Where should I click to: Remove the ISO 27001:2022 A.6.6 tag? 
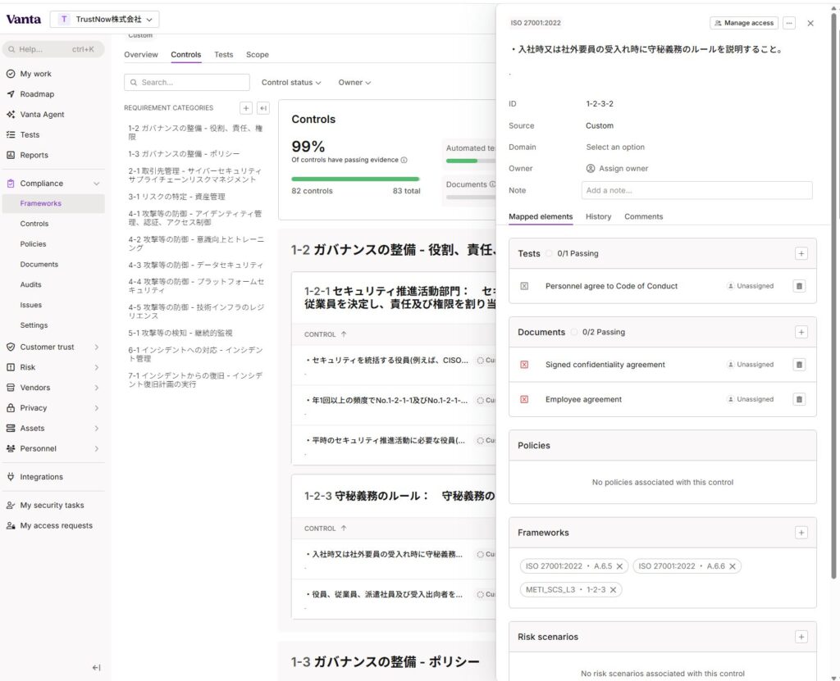733,566
